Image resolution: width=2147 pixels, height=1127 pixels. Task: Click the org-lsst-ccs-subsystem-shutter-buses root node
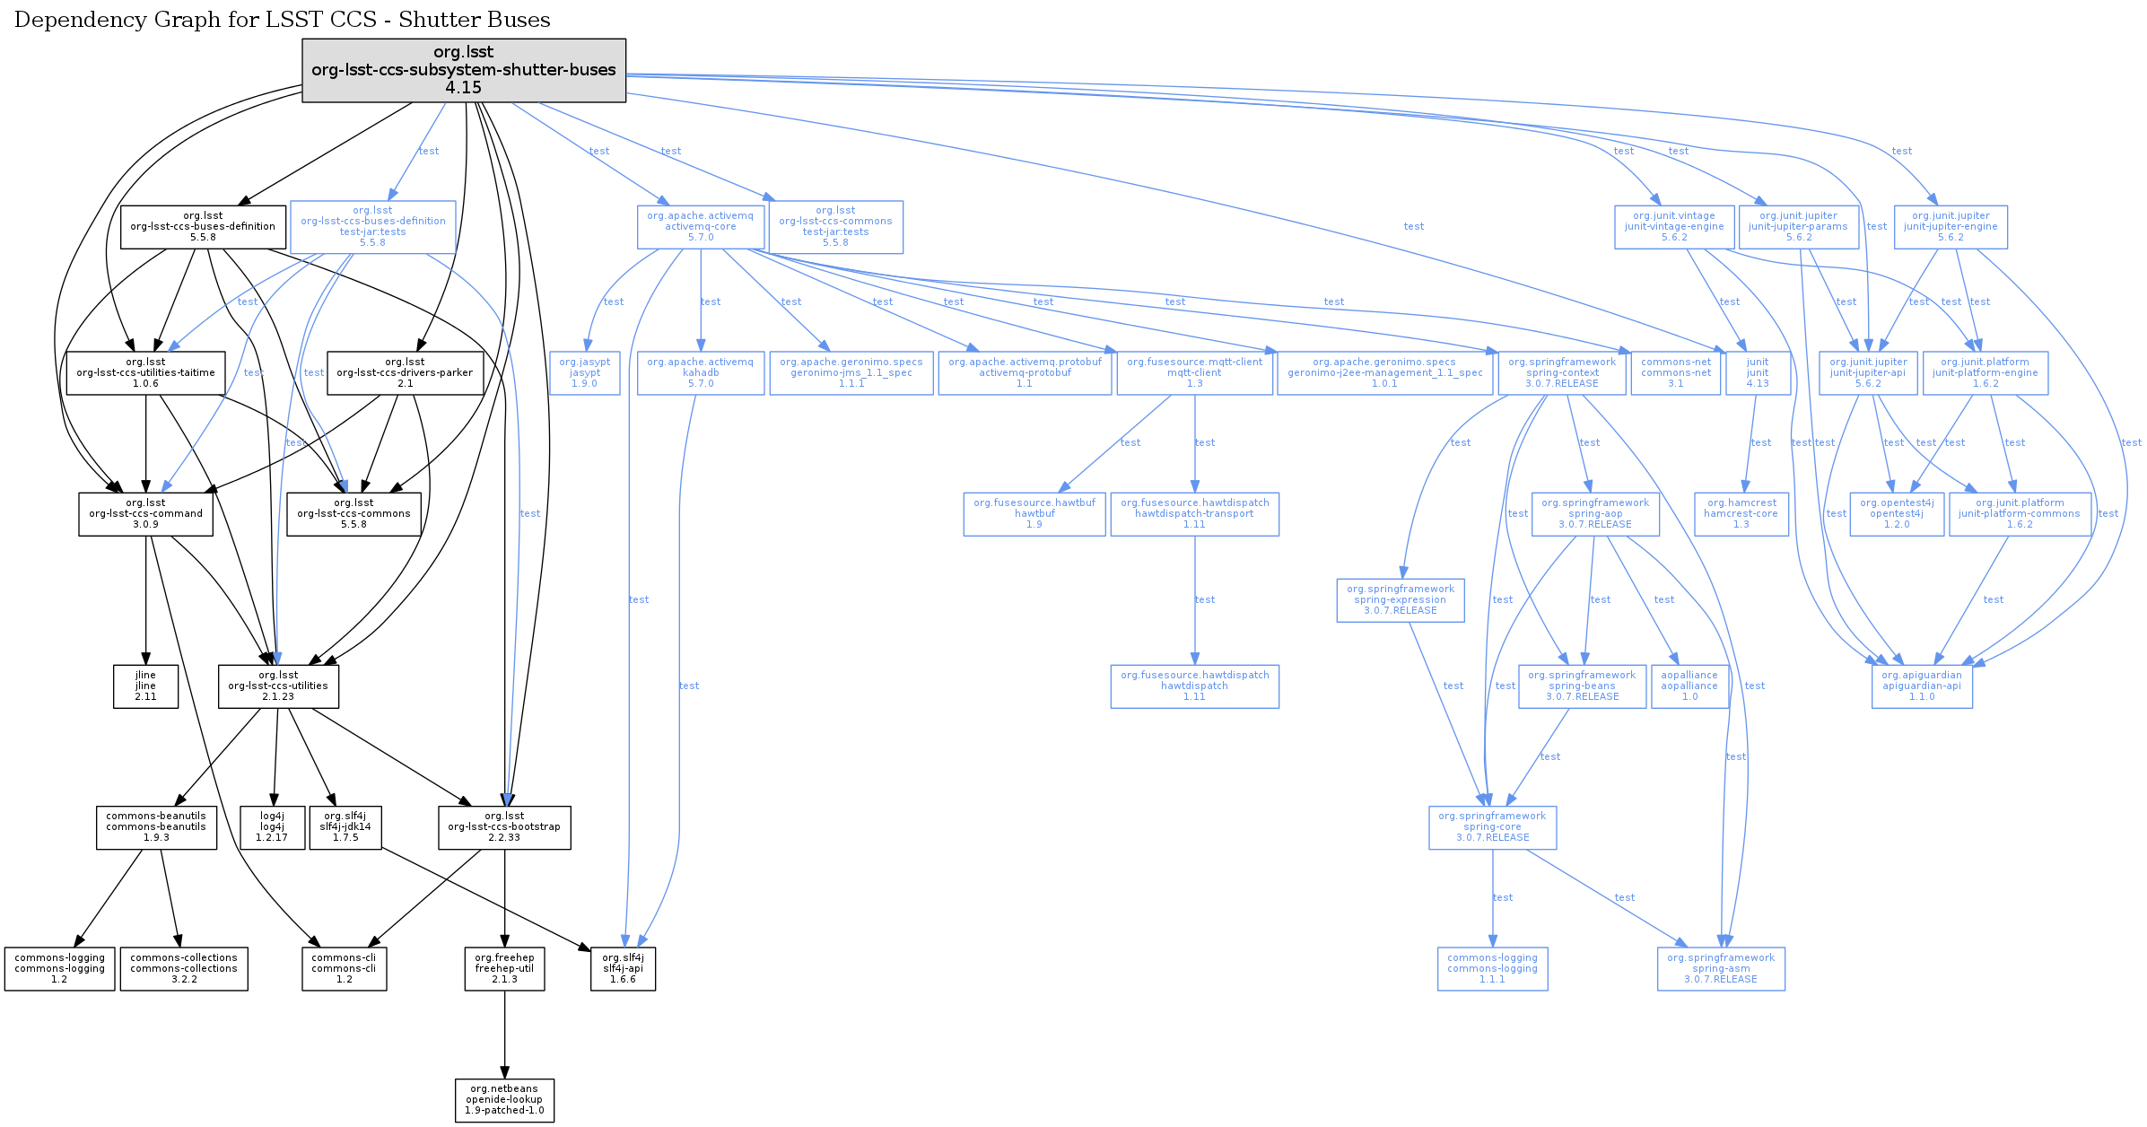[x=463, y=70]
